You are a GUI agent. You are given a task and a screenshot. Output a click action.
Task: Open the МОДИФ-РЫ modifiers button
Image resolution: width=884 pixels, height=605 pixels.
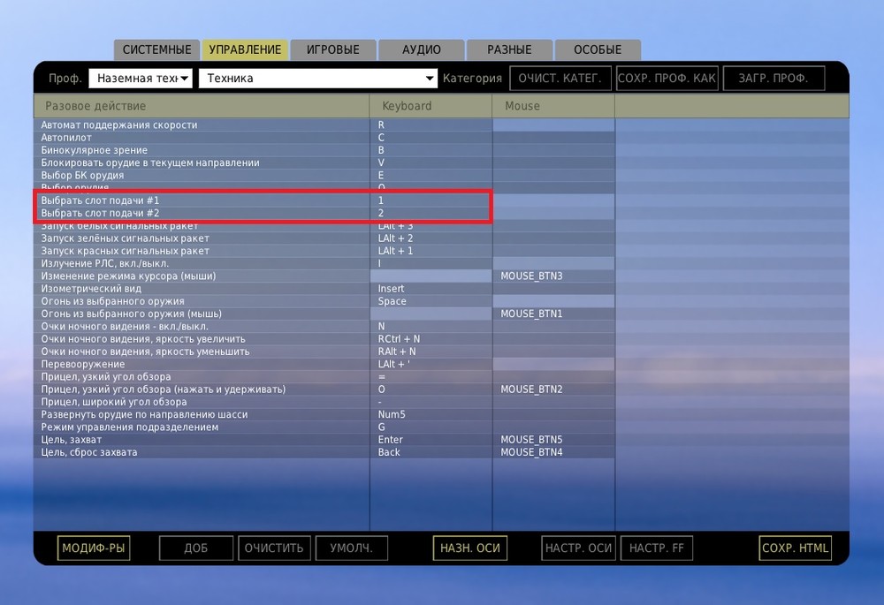coord(94,548)
